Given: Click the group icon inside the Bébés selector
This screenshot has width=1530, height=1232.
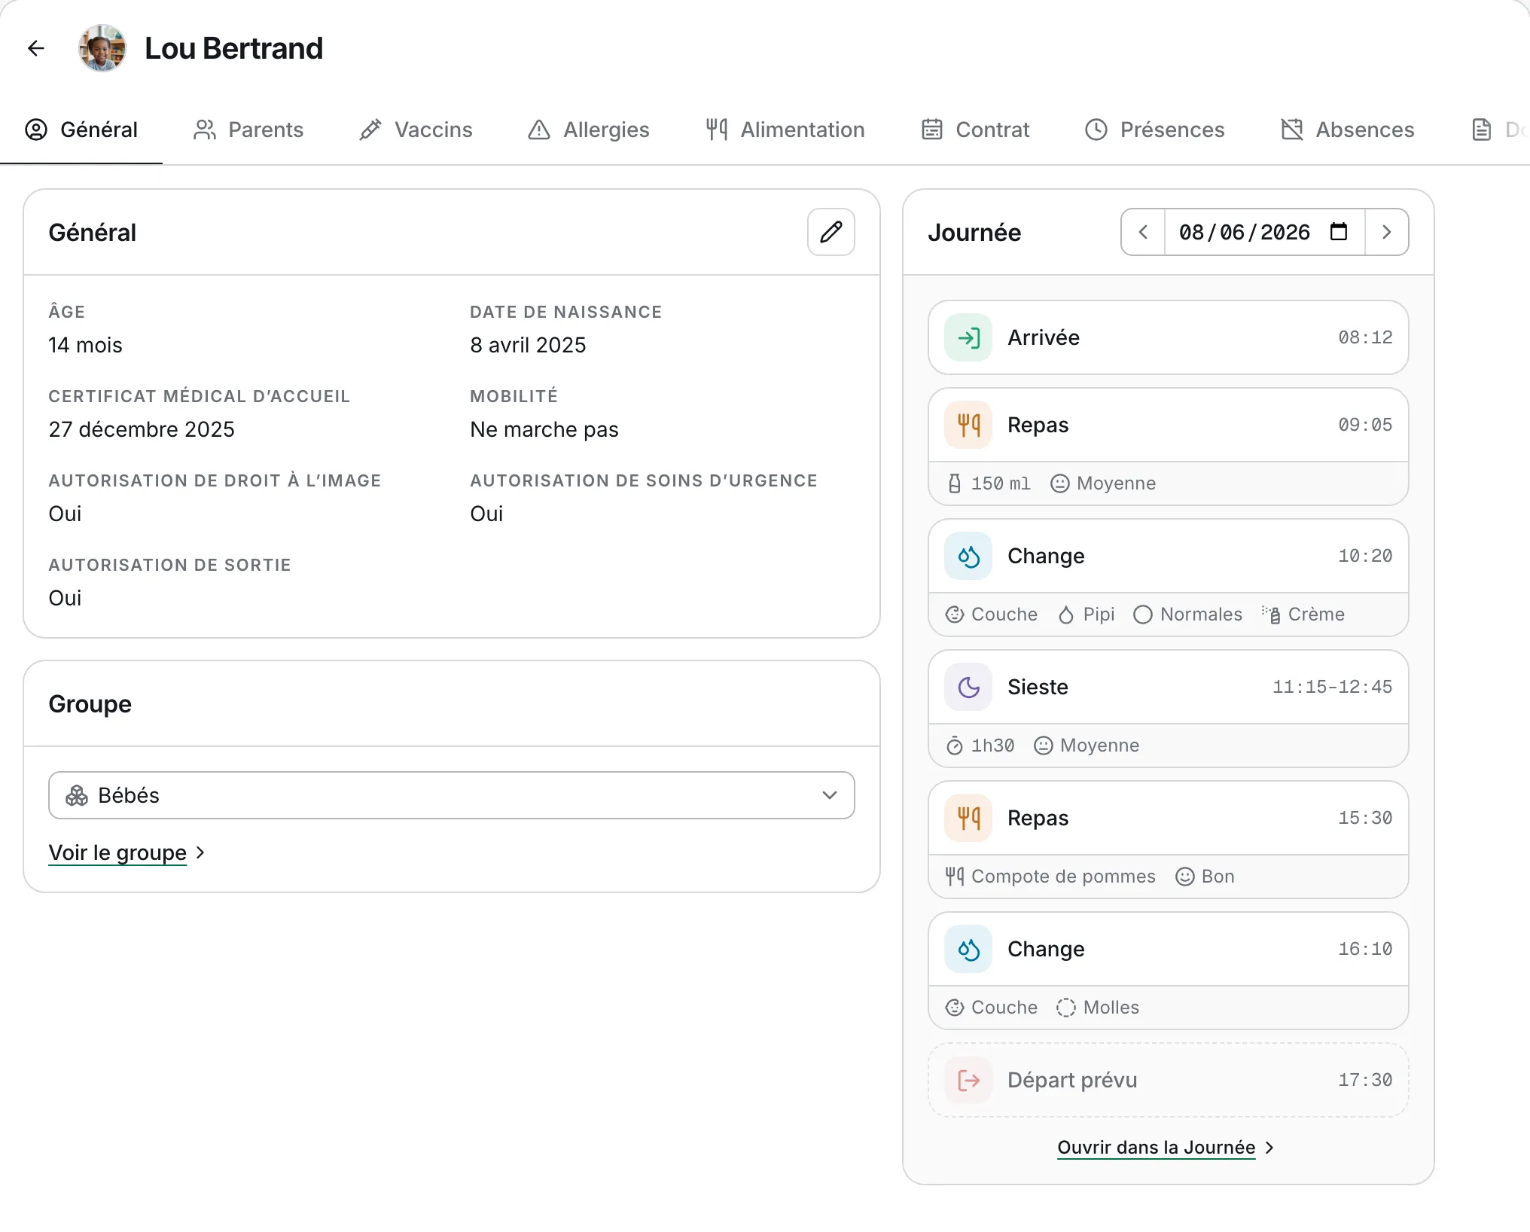Looking at the screenshot, I should point(77,795).
